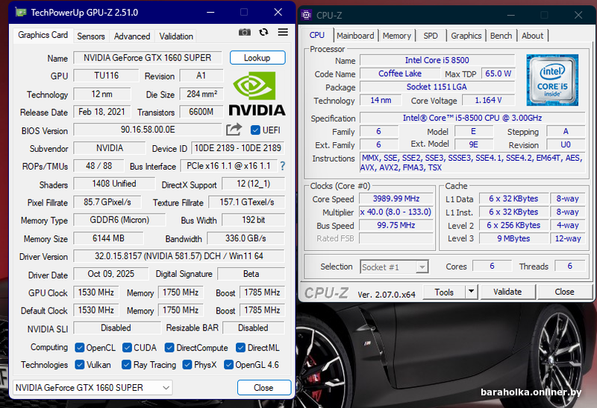Open the Bench tab

click(501, 36)
